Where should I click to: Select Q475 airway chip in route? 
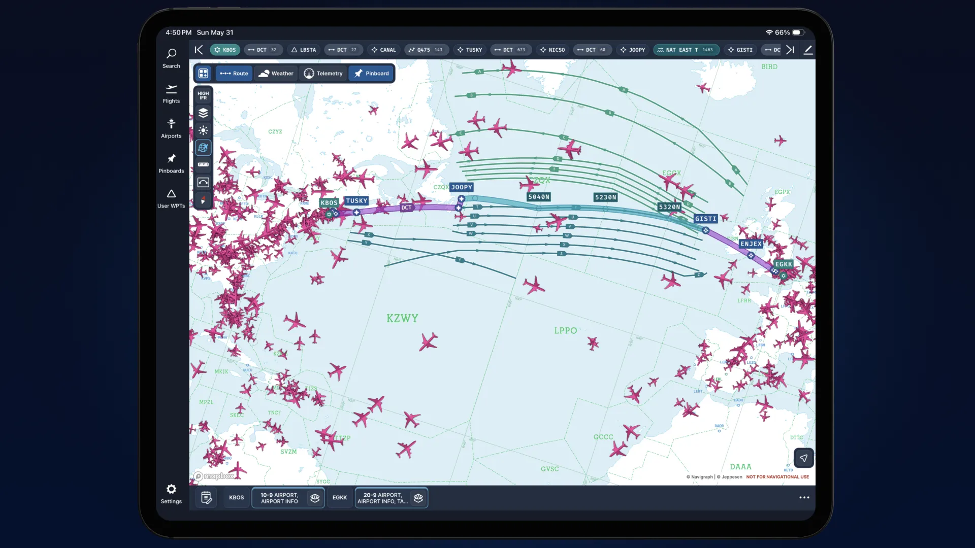(427, 50)
